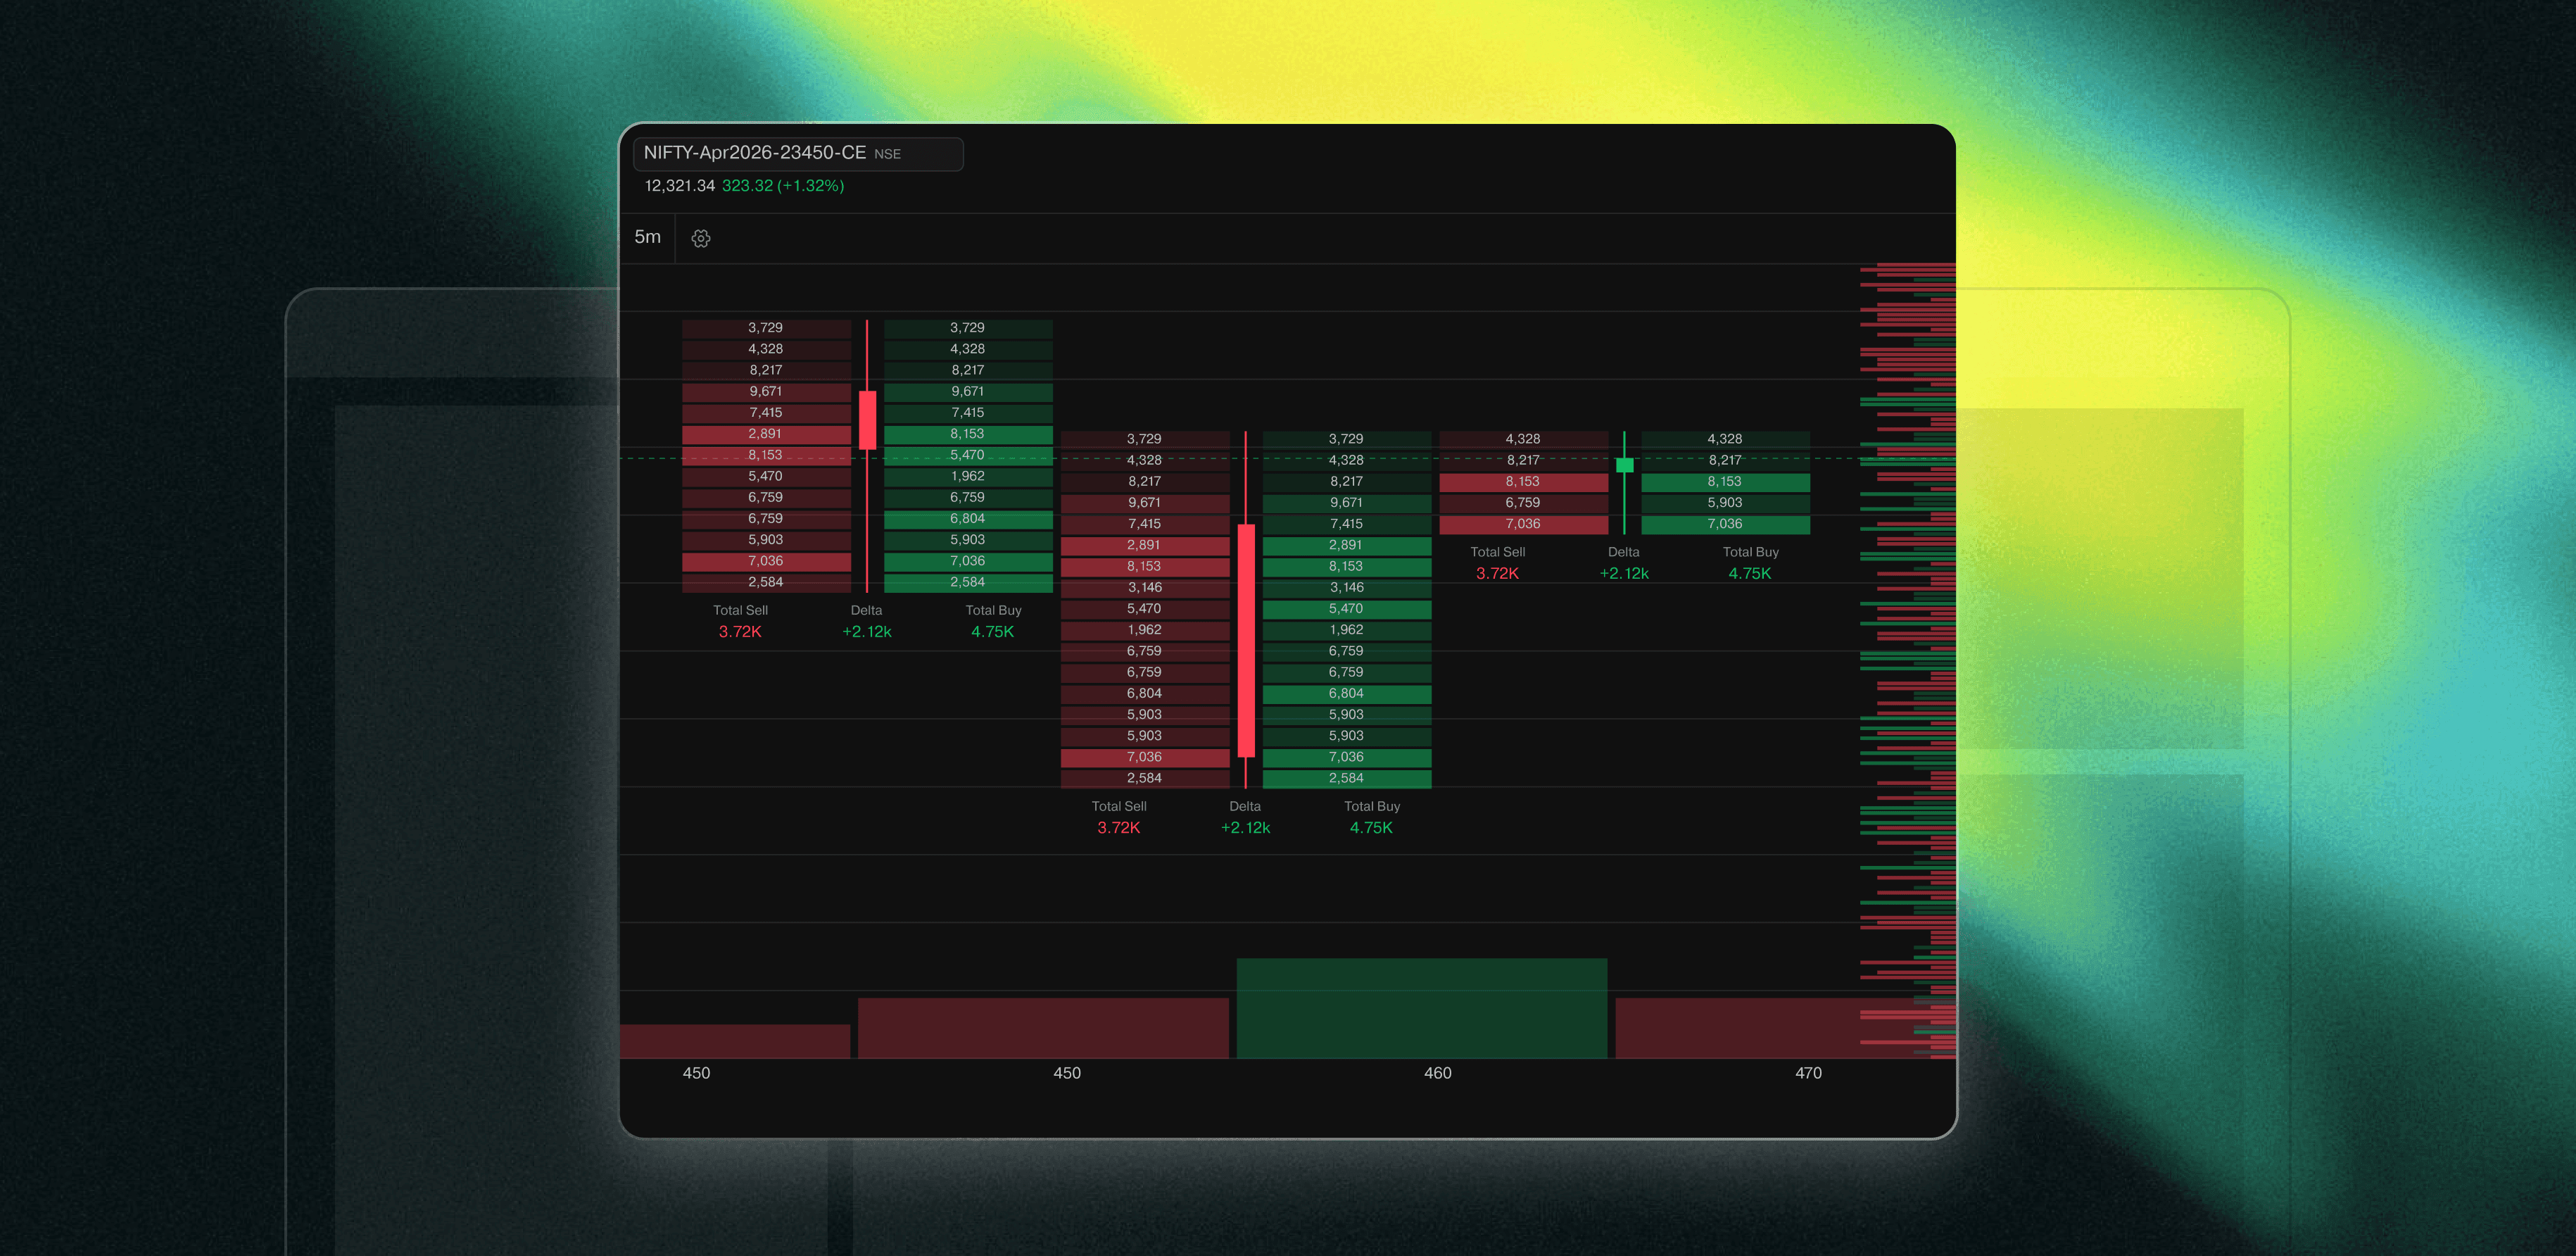This screenshot has width=2576, height=1256.
Task: Click buy cell 3,146 beside tall red candle
Action: (1347, 588)
